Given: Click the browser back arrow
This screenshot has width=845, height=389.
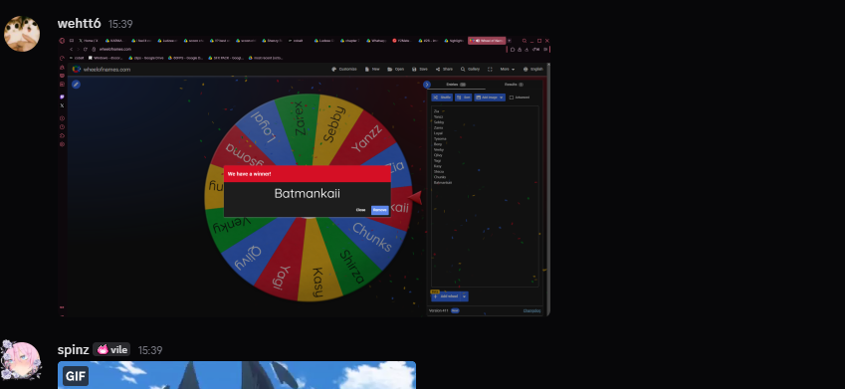Looking at the screenshot, I should 71,49.
